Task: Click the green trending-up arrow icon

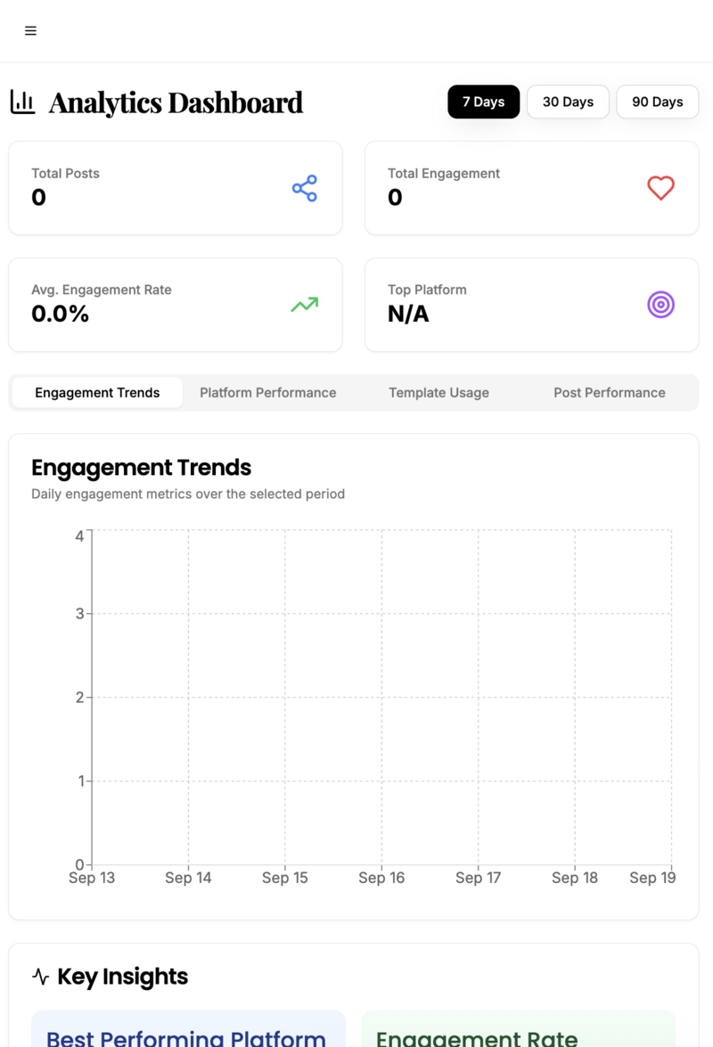Action: click(305, 305)
